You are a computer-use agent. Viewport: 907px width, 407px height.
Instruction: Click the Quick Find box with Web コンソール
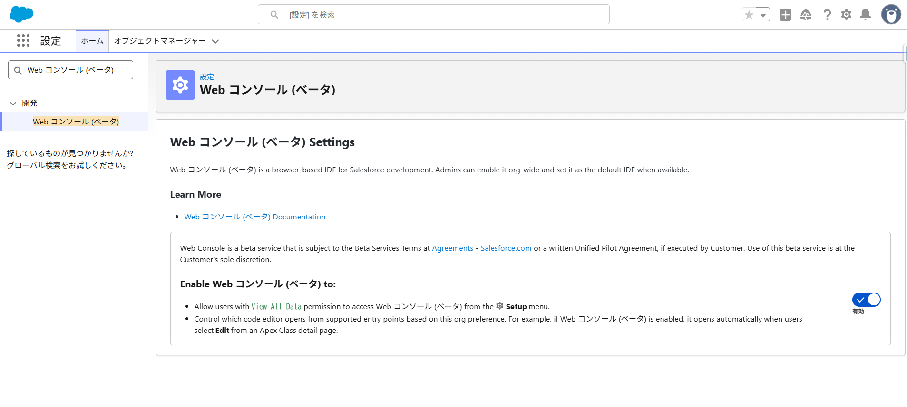tap(70, 70)
